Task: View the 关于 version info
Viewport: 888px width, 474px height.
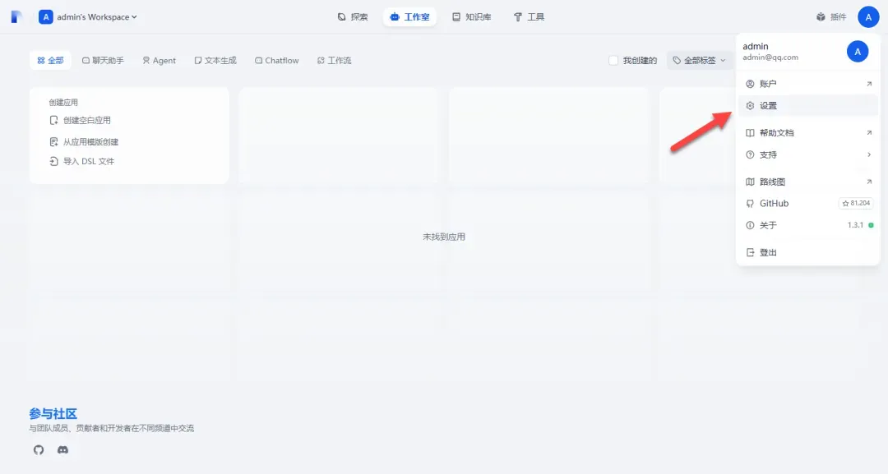Action: [807, 225]
